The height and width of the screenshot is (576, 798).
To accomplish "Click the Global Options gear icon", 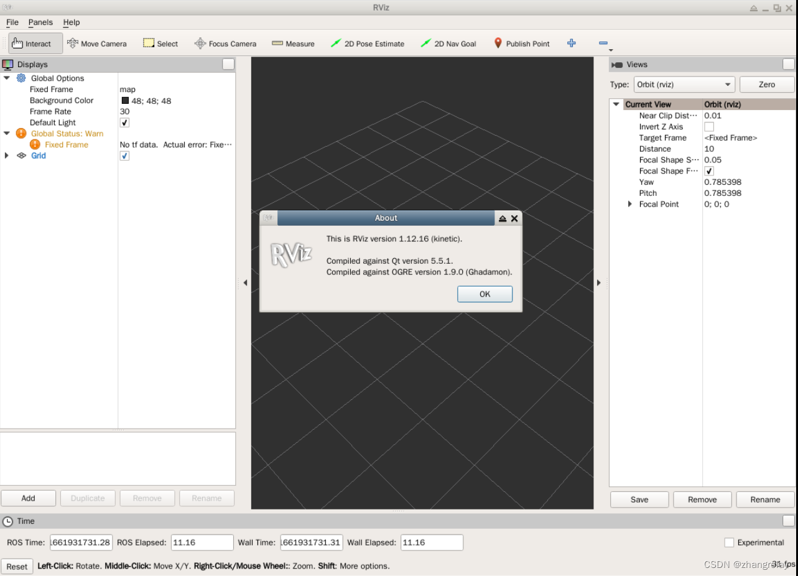I will [x=21, y=78].
